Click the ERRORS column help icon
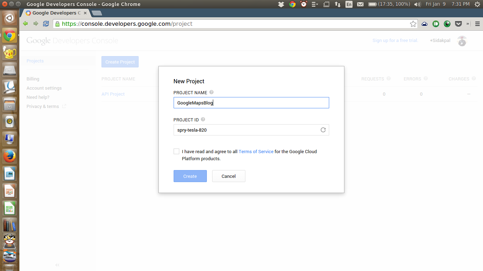The height and width of the screenshot is (271, 483). 426,78
